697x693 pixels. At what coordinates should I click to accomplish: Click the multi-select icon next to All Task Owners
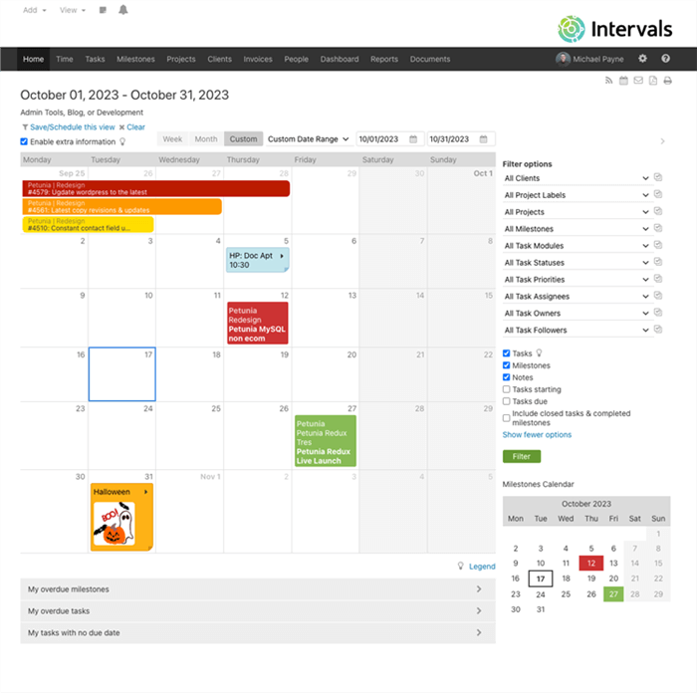coord(658,313)
